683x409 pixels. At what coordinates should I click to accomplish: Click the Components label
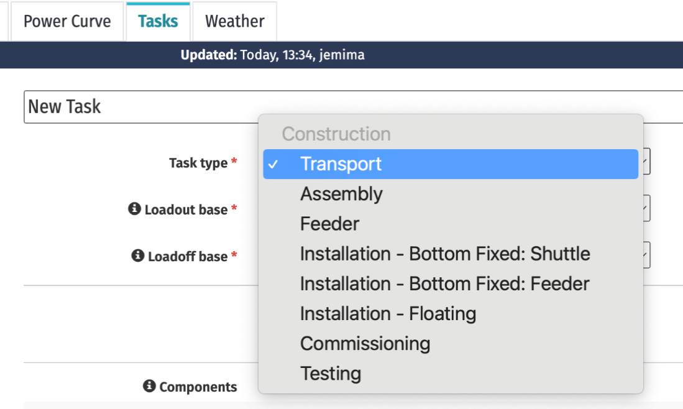pos(198,387)
